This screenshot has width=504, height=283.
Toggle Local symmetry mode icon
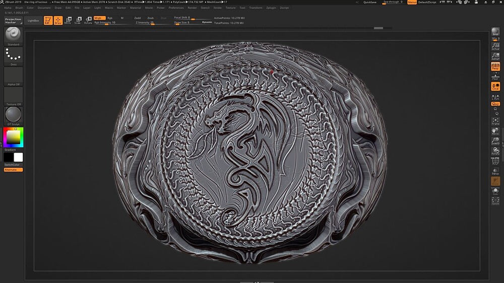(495, 87)
